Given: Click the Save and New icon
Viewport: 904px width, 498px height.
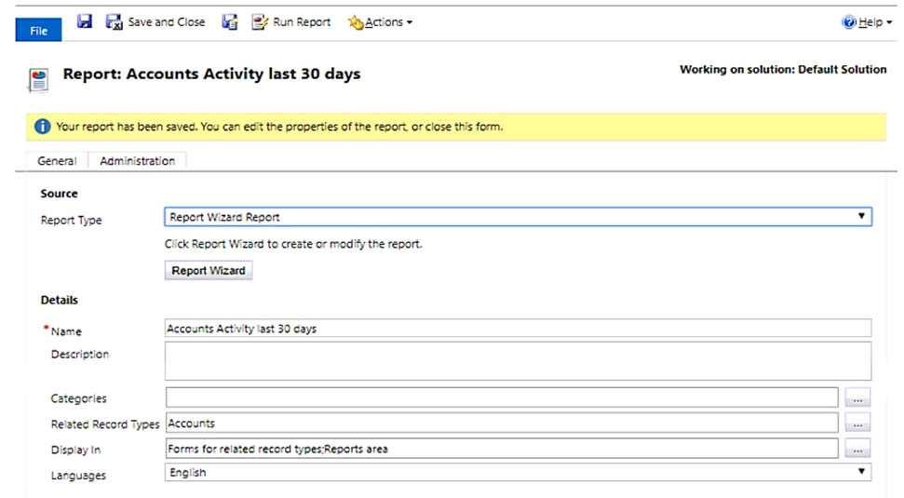Looking at the screenshot, I should tap(230, 22).
